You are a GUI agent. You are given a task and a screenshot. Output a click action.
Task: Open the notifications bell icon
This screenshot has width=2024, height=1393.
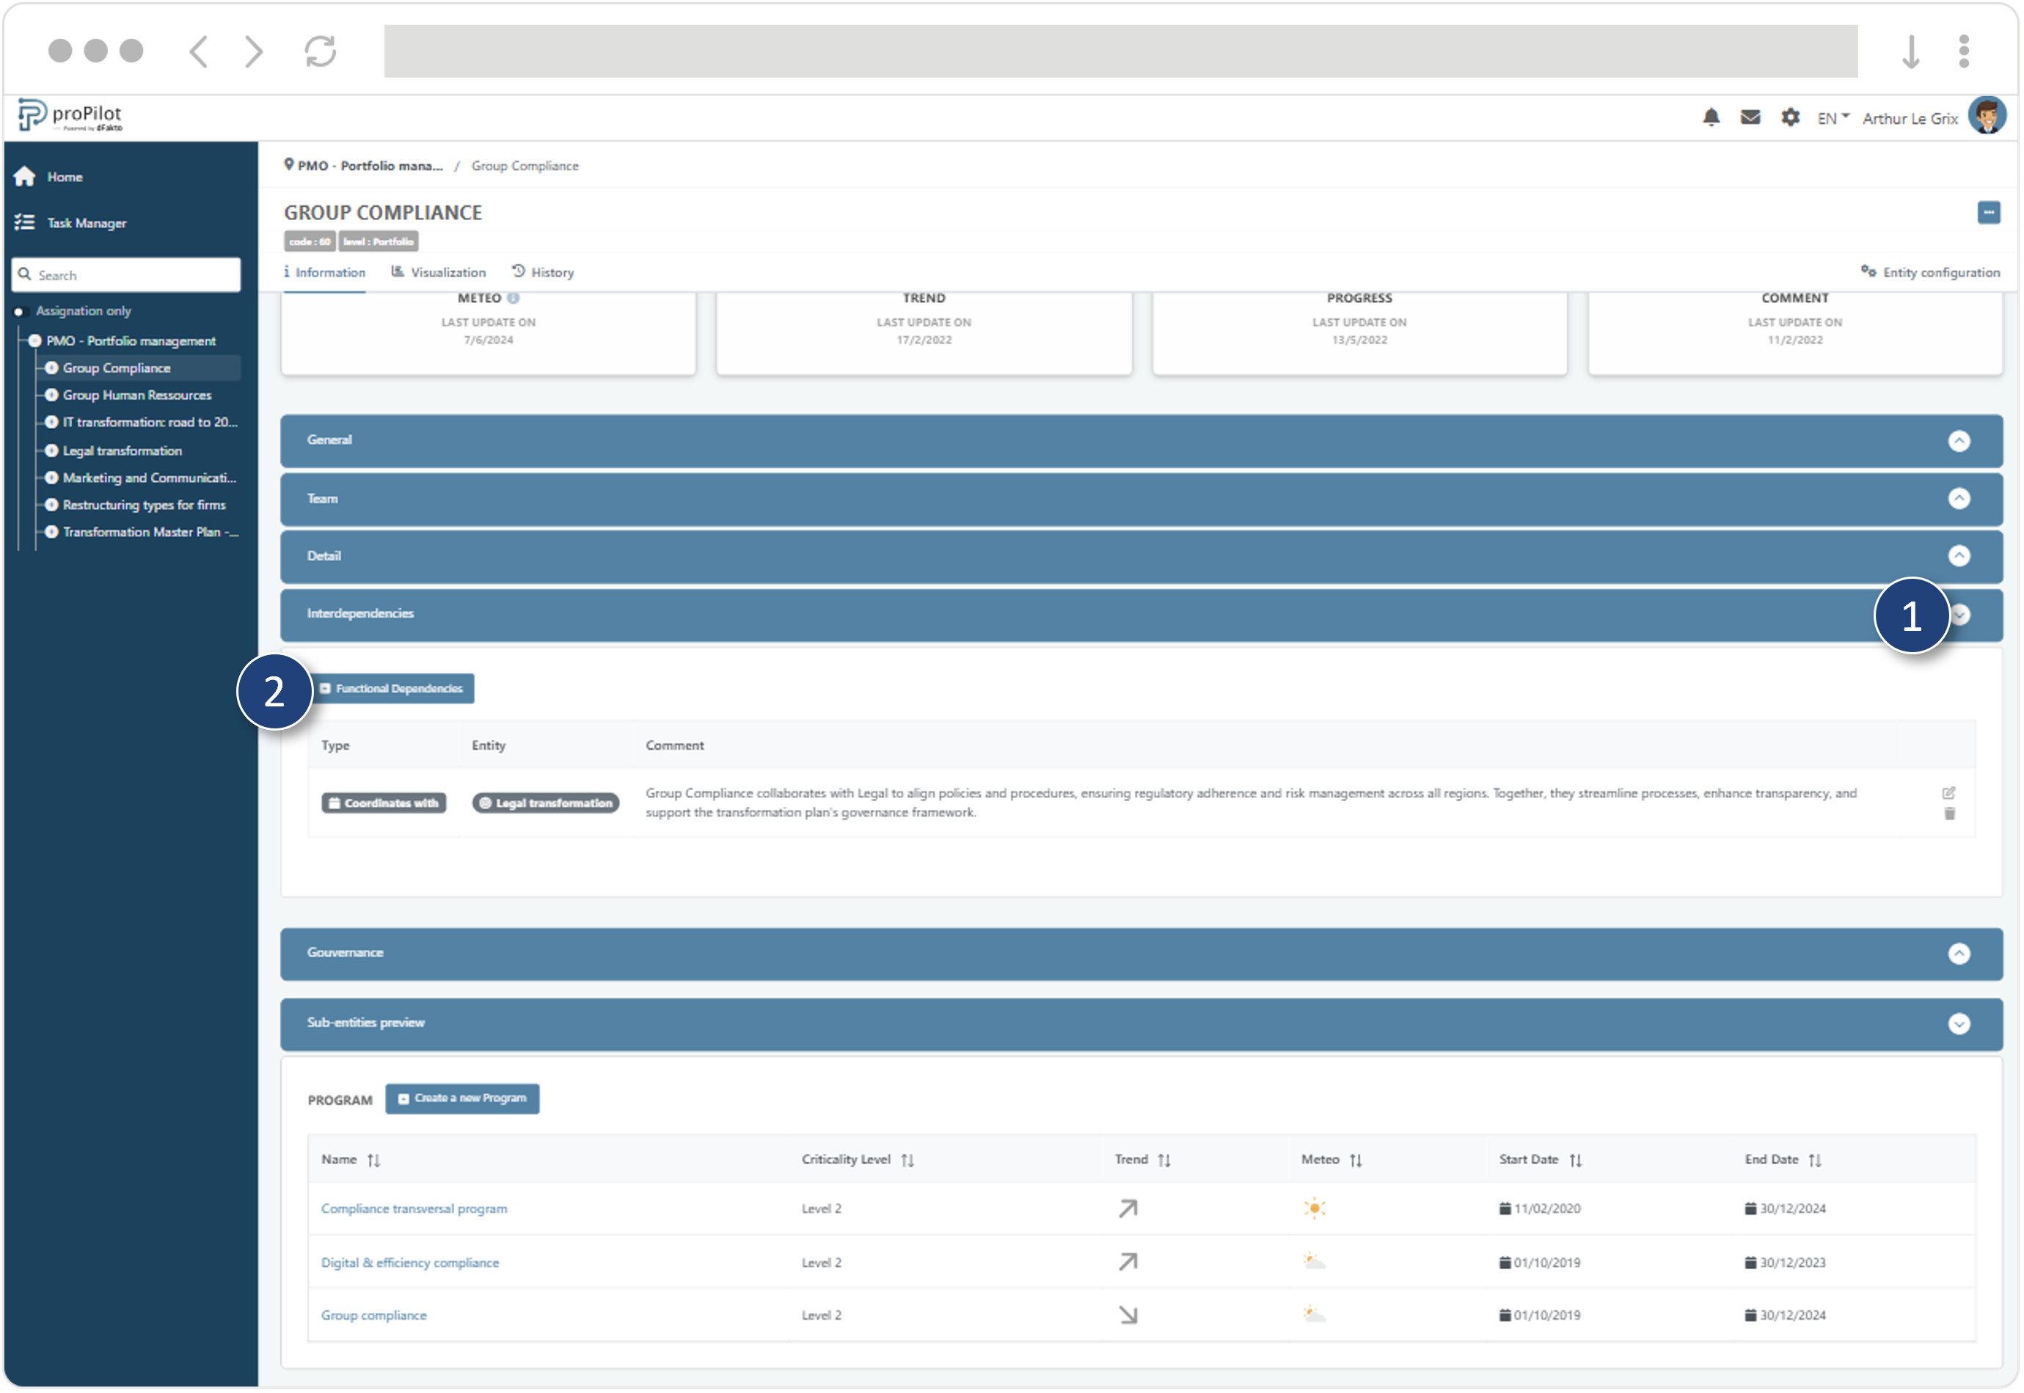tap(1711, 118)
